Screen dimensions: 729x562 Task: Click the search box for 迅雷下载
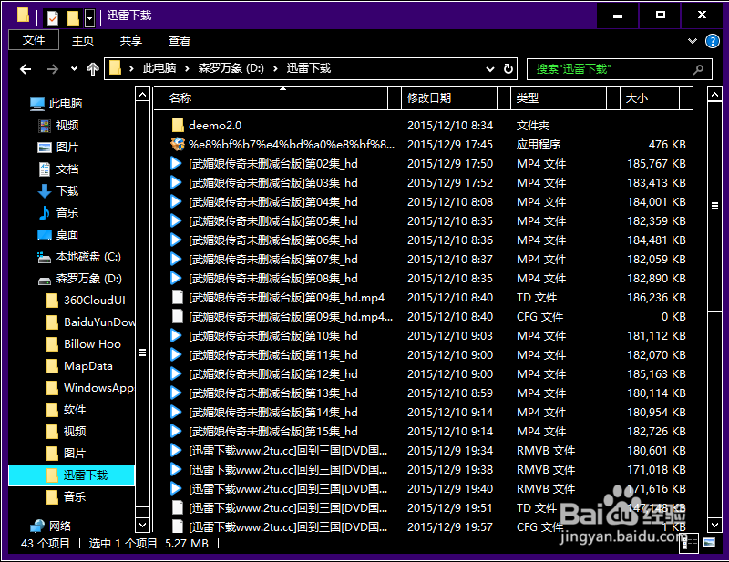(x=620, y=69)
